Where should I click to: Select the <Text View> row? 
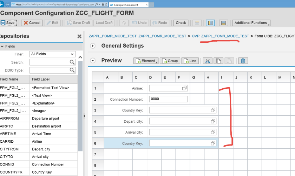[39, 95]
